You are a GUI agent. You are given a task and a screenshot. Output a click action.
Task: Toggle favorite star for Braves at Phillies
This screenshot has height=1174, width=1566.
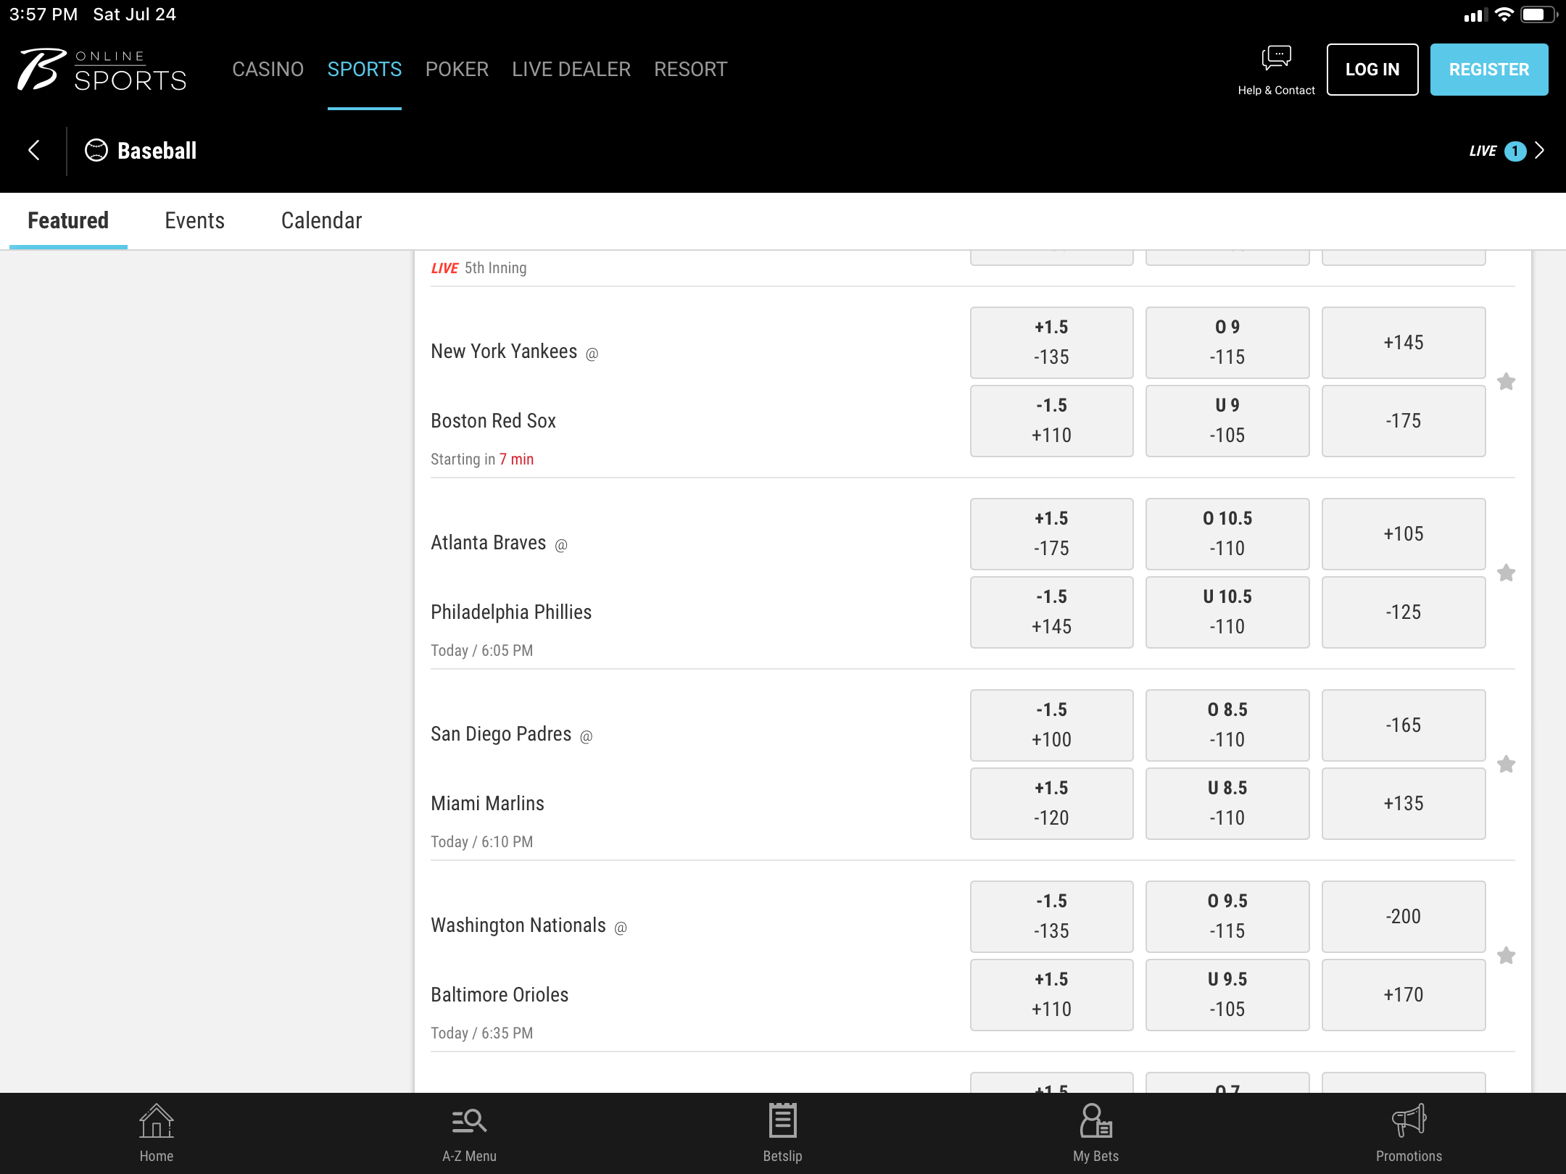(1506, 573)
